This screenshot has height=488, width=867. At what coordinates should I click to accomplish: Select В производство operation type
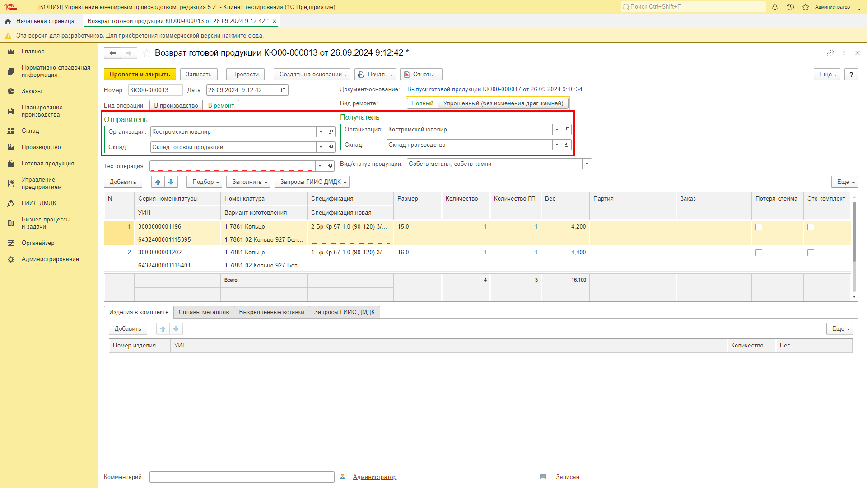point(176,106)
